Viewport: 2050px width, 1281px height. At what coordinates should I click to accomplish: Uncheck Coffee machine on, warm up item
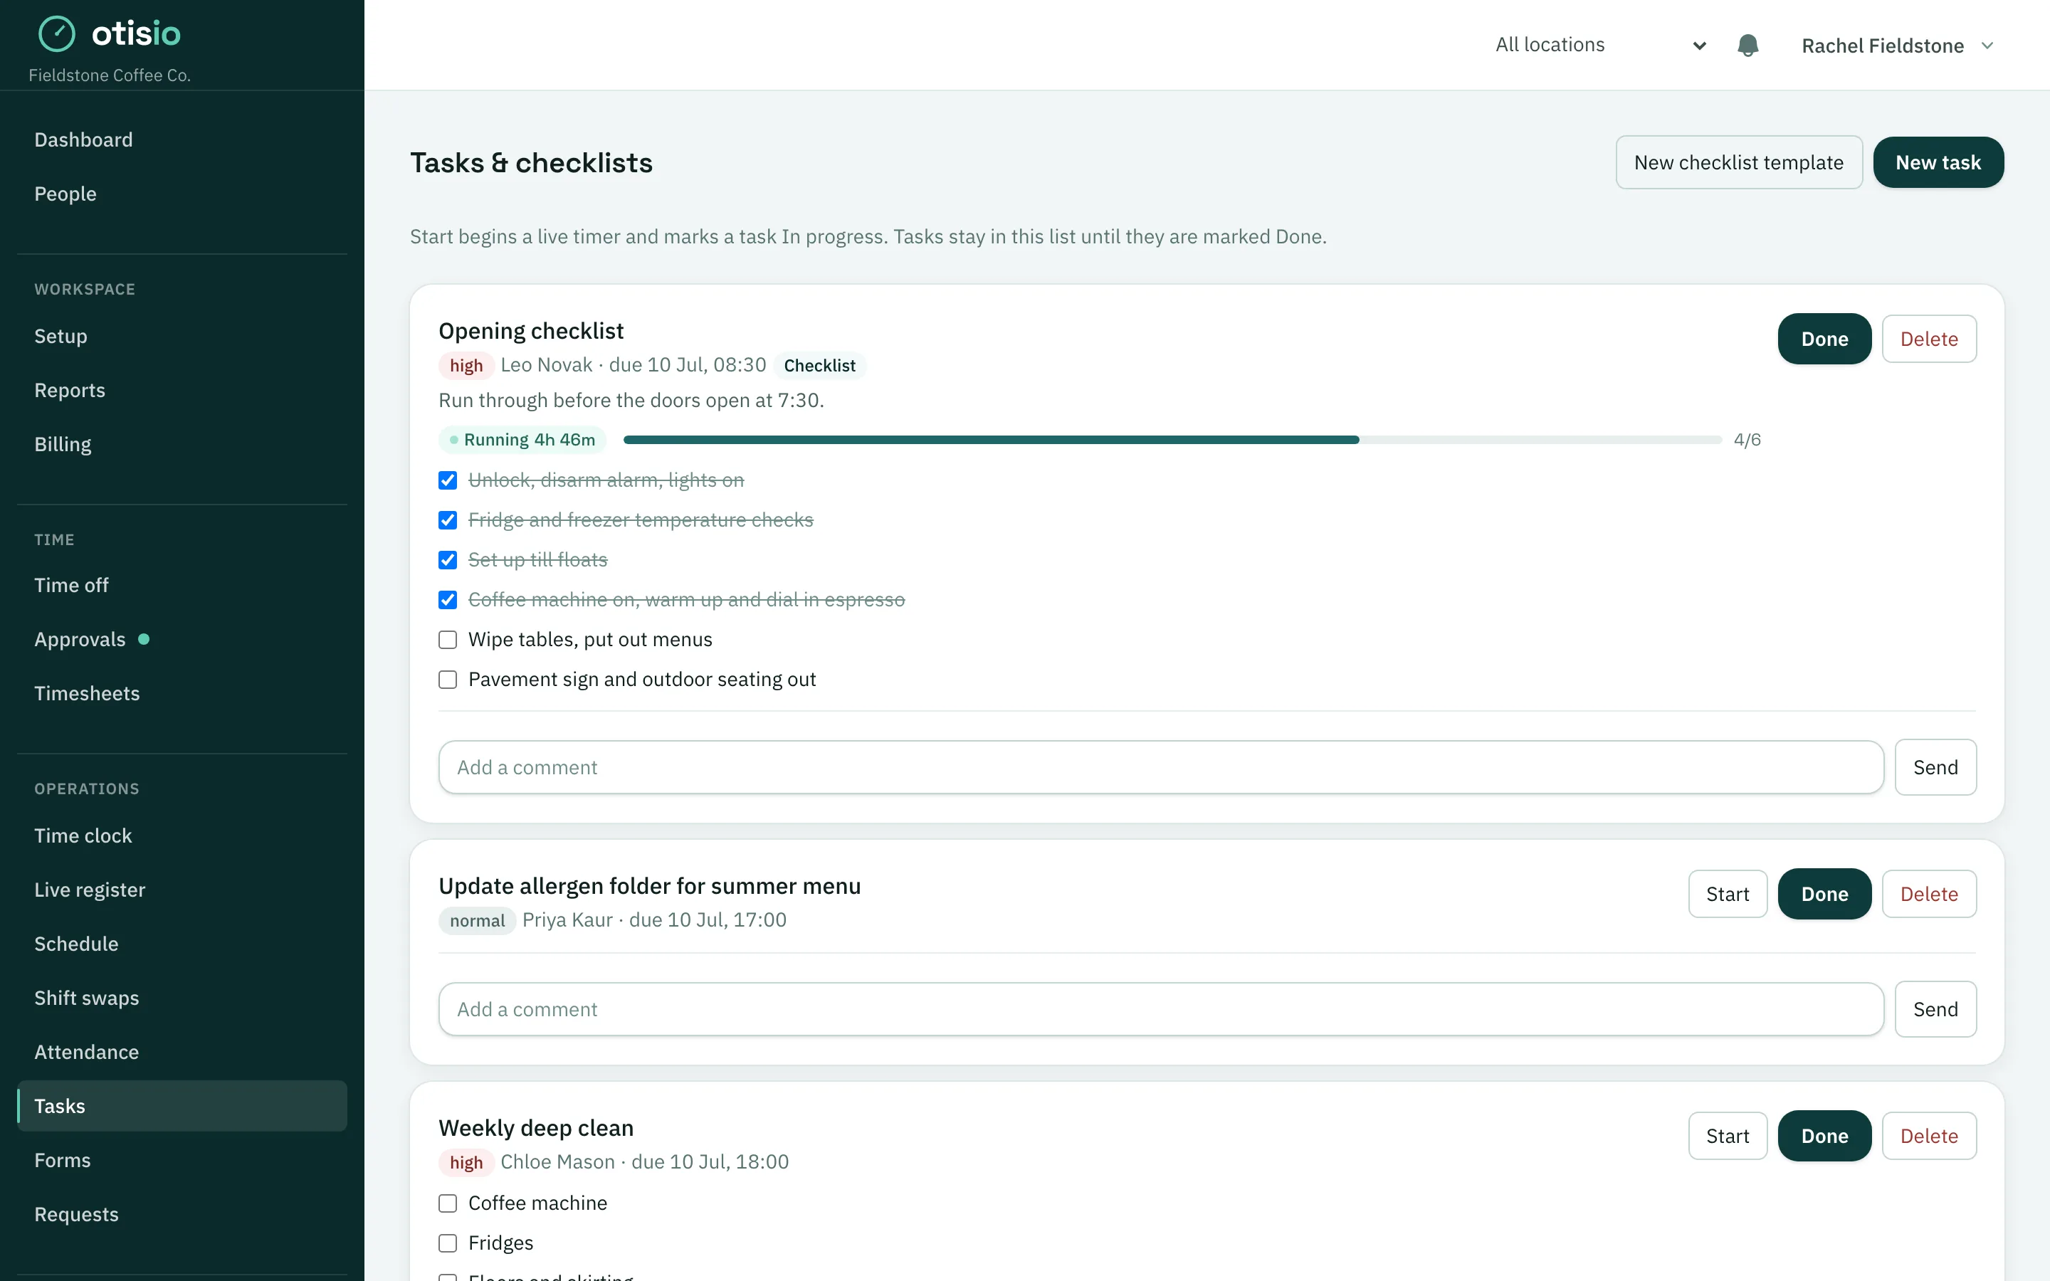(x=448, y=600)
